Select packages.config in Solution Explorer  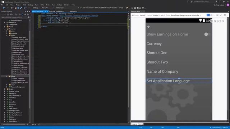tap(14, 111)
